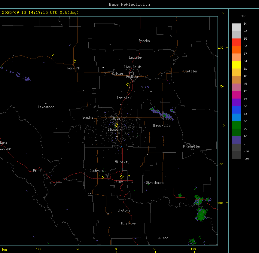Select the 100 tick on vertical axis
259x253 pixels.
click(x=221, y=47)
